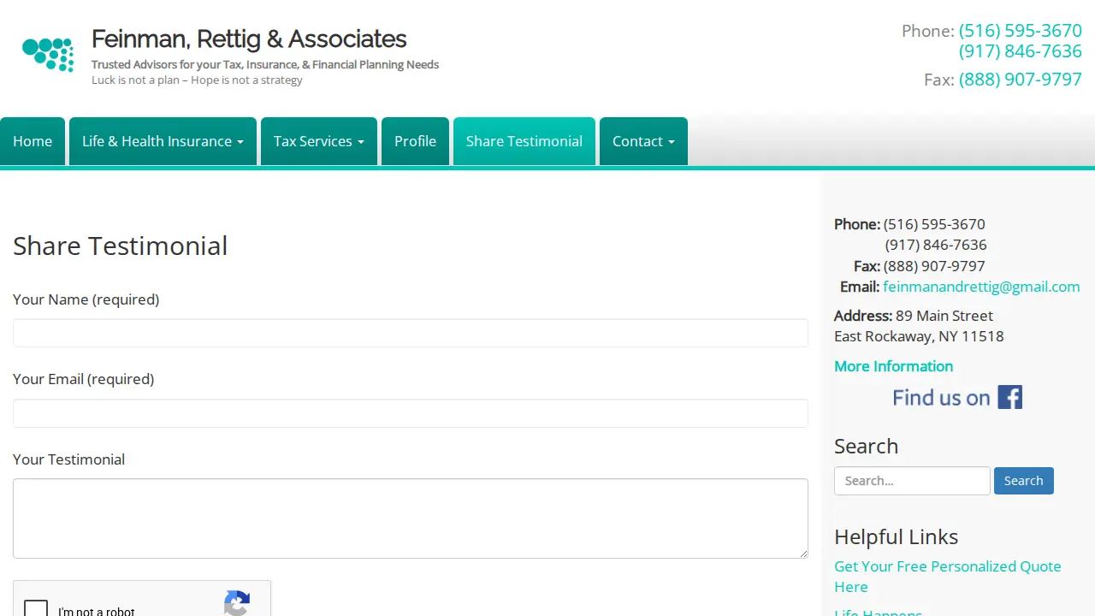Focus the Your Email input field
The image size is (1095, 616).
point(411,413)
